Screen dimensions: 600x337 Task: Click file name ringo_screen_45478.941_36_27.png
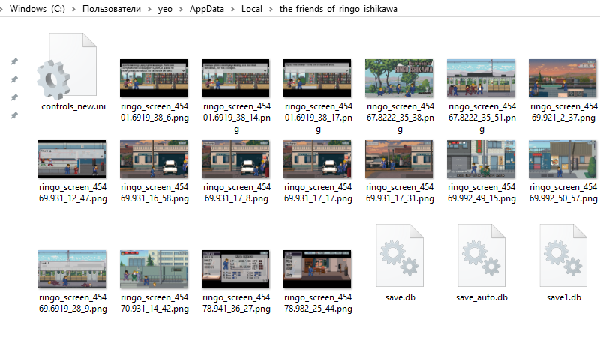point(236,303)
